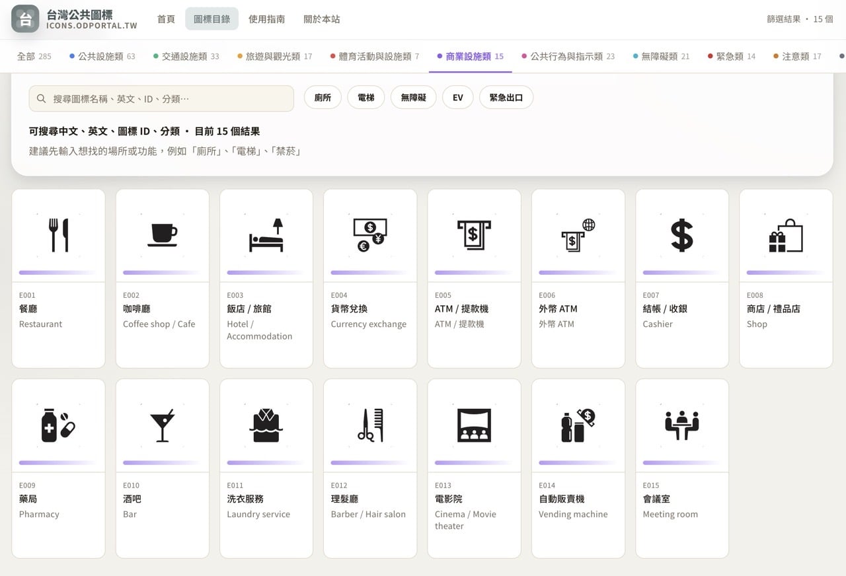Select the Restaurant 餐廳 icon card
This screenshot has height=576, width=846.
tap(58, 234)
